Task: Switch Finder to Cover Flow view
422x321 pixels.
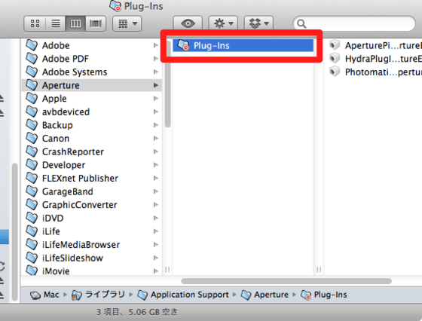Action: (x=96, y=23)
